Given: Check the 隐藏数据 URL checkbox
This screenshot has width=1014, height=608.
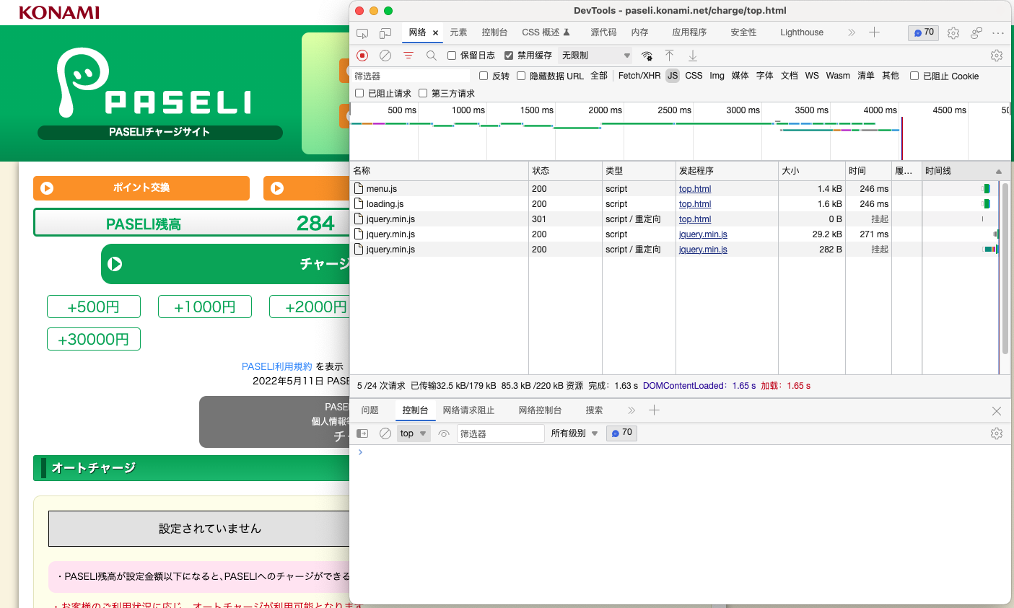Looking at the screenshot, I should 521,76.
